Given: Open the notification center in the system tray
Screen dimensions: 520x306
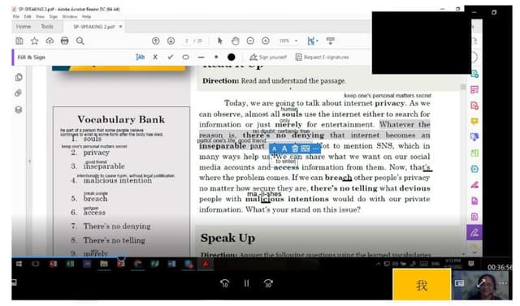Looking at the screenshot, I should click(471, 264).
